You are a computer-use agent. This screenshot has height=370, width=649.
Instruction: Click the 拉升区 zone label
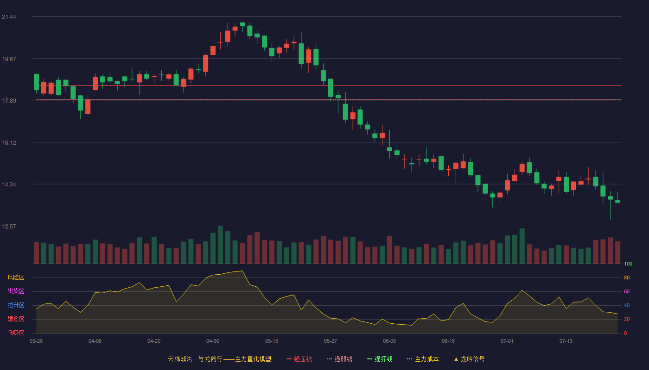[16, 305]
